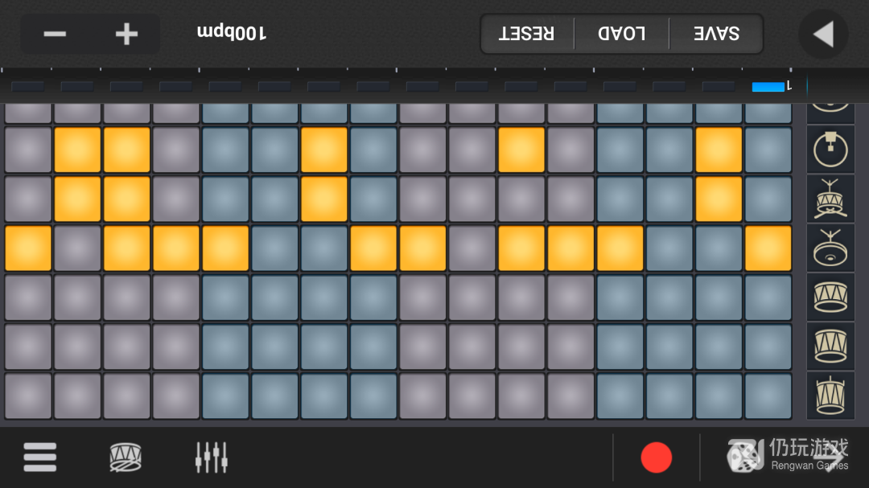Decrease tempo with the minus button

coord(55,35)
